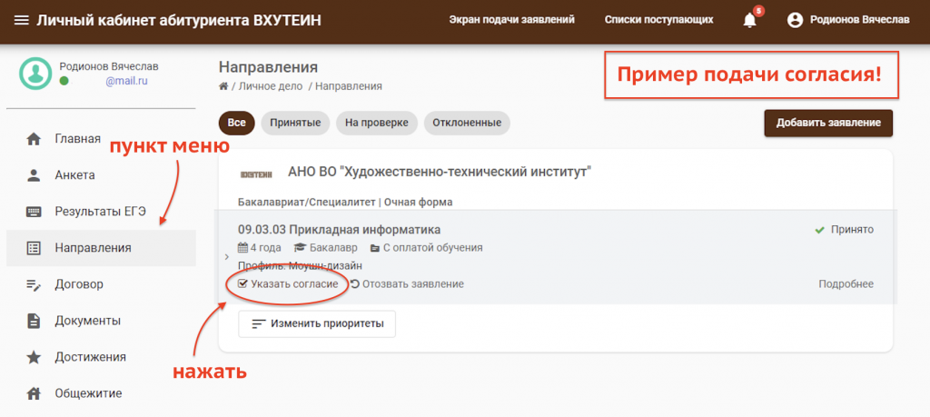Click the Направления page heading

(268, 67)
